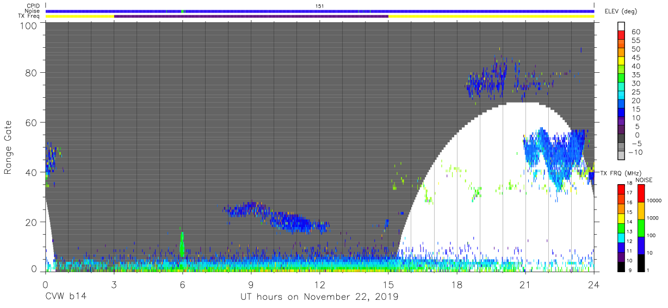Click the blue scatter band between 8 and 12 UT
This screenshot has height=308, width=668.
276,217
